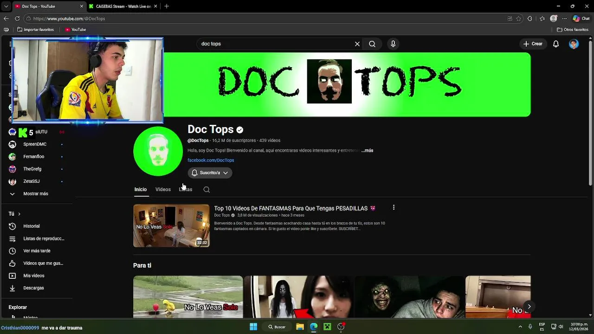Viewport: 594px width, 334px height.
Task: Click the Doc Tops channel avatar
Action: (x=158, y=151)
